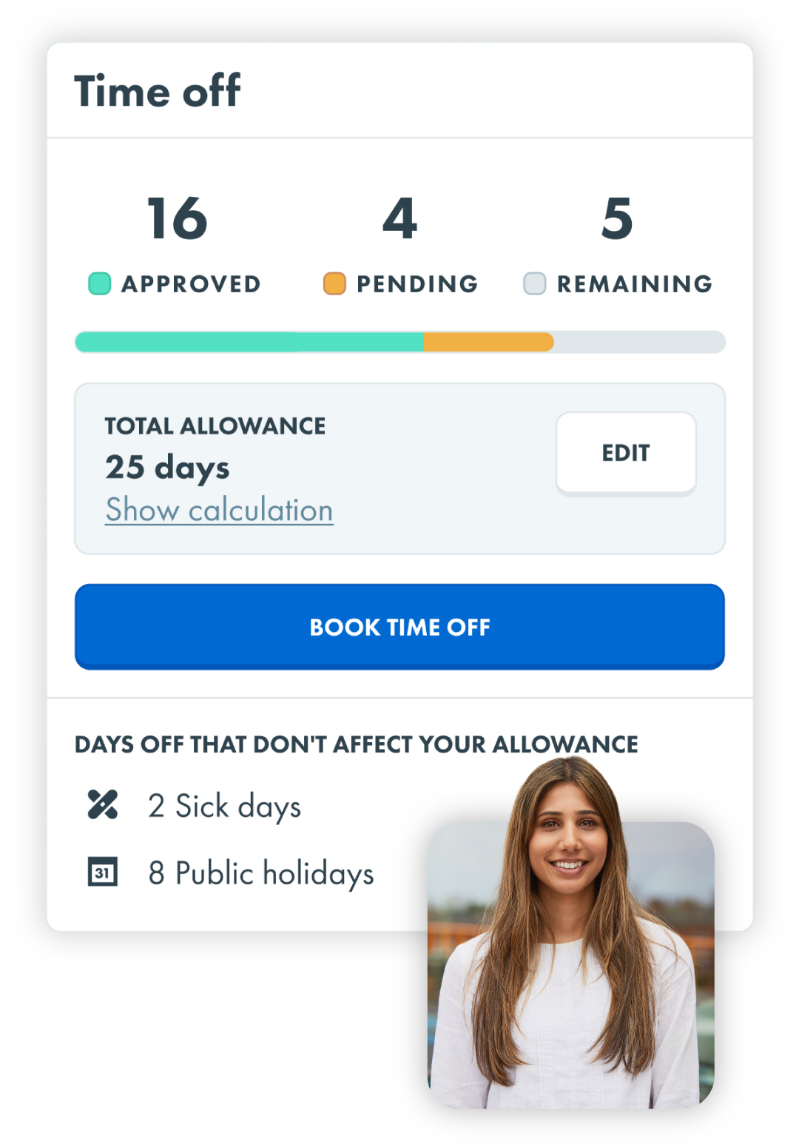Click the green approved portion of progress bar

tap(249, 342)
